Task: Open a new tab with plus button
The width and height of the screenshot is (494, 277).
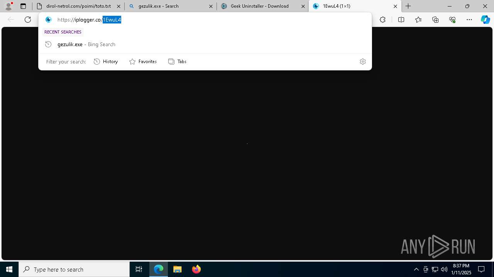Action: pos(408,6)
